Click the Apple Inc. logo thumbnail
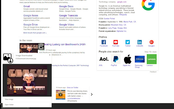This screenshot has width=174, height=109. pyautogui.click(x=128, y=59)
